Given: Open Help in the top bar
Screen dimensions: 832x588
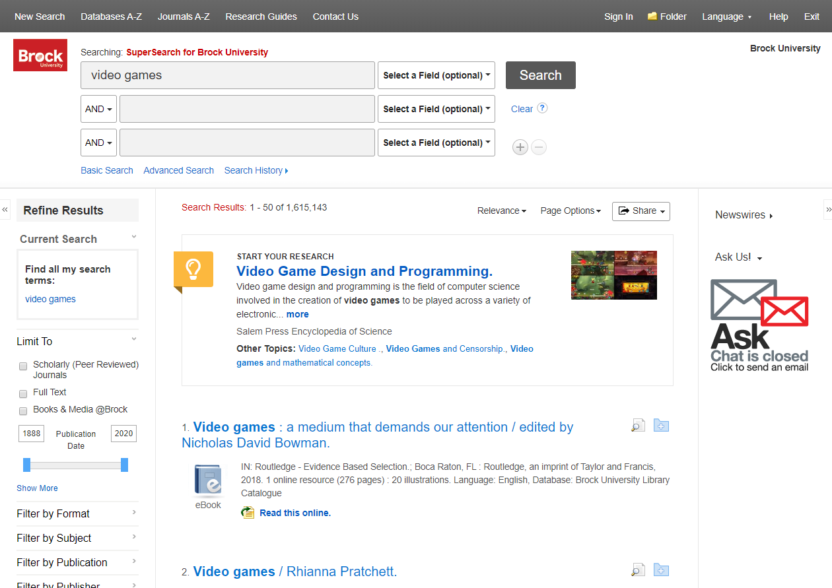Looking at the screenshot, I should 779,16.
